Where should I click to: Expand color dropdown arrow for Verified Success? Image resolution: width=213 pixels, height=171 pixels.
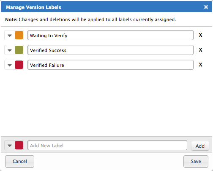coord(10,50)
